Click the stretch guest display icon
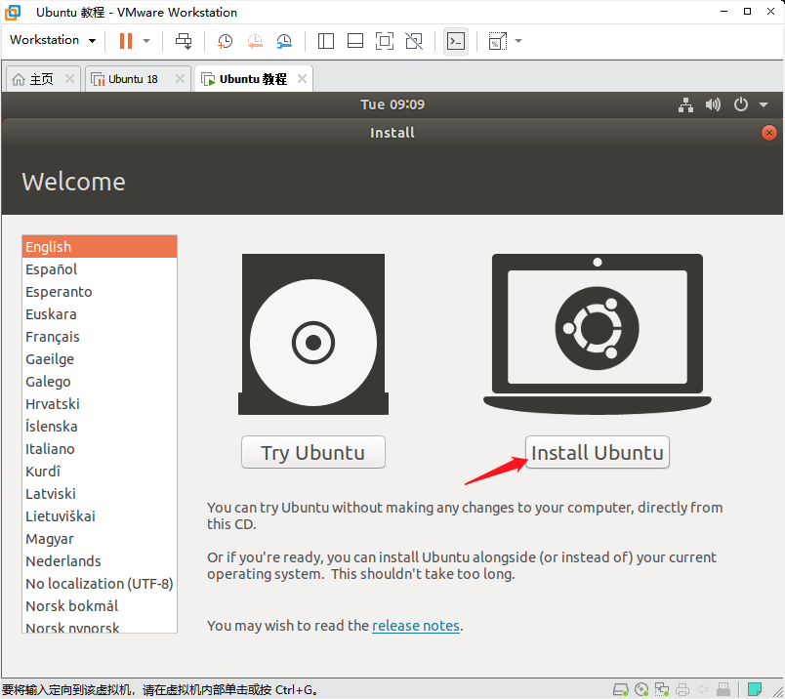 pyautogui.click(x=497, y=41)
